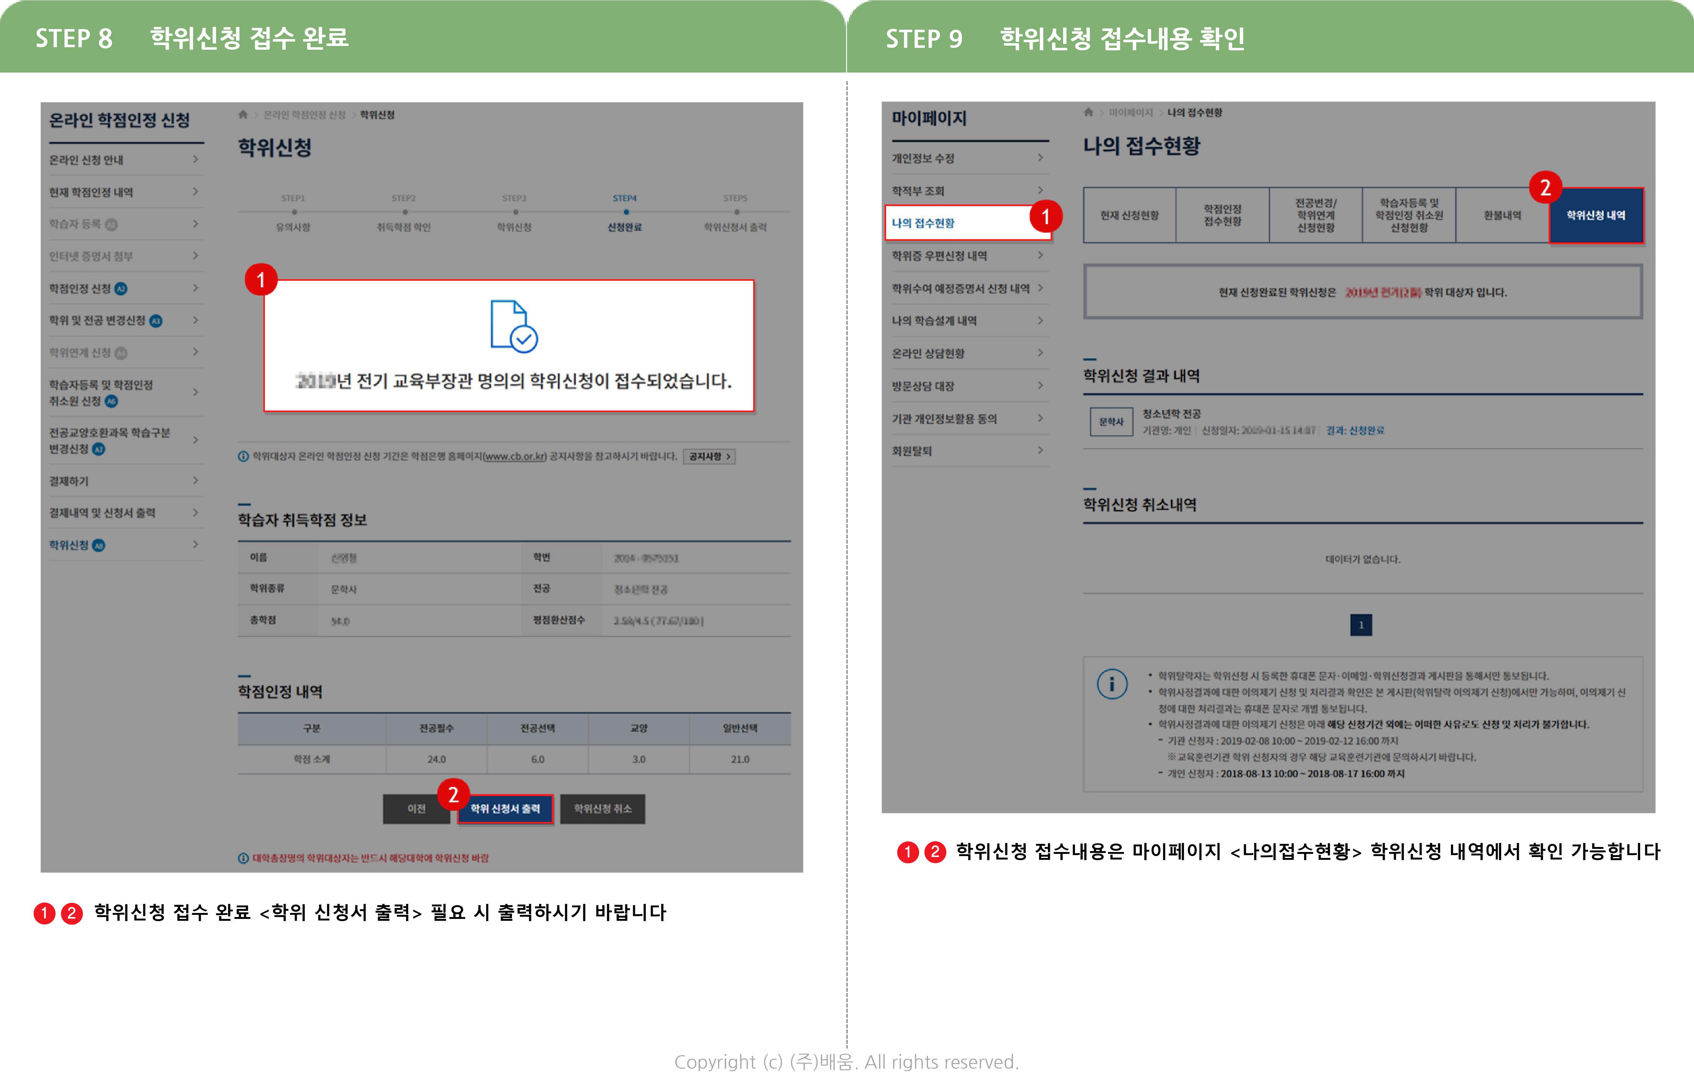Click the badge next to 학위신청 sidebar item

point(99,546)
